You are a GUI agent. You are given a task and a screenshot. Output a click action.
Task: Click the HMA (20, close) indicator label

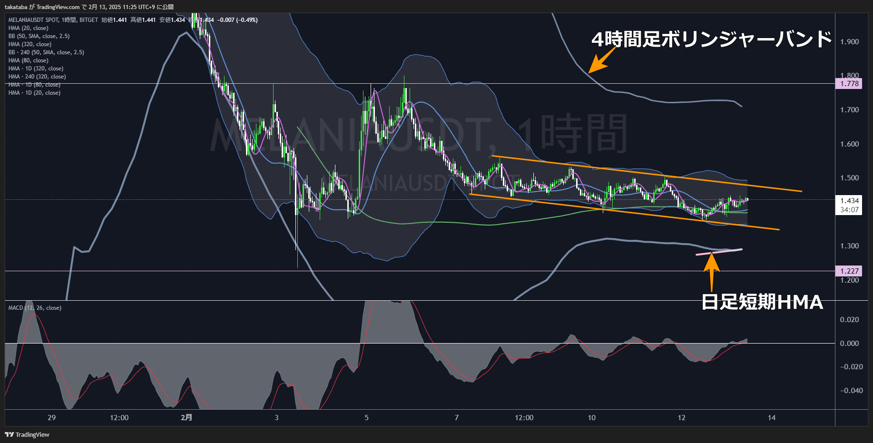pyautogui.click(x=28, y=28)
